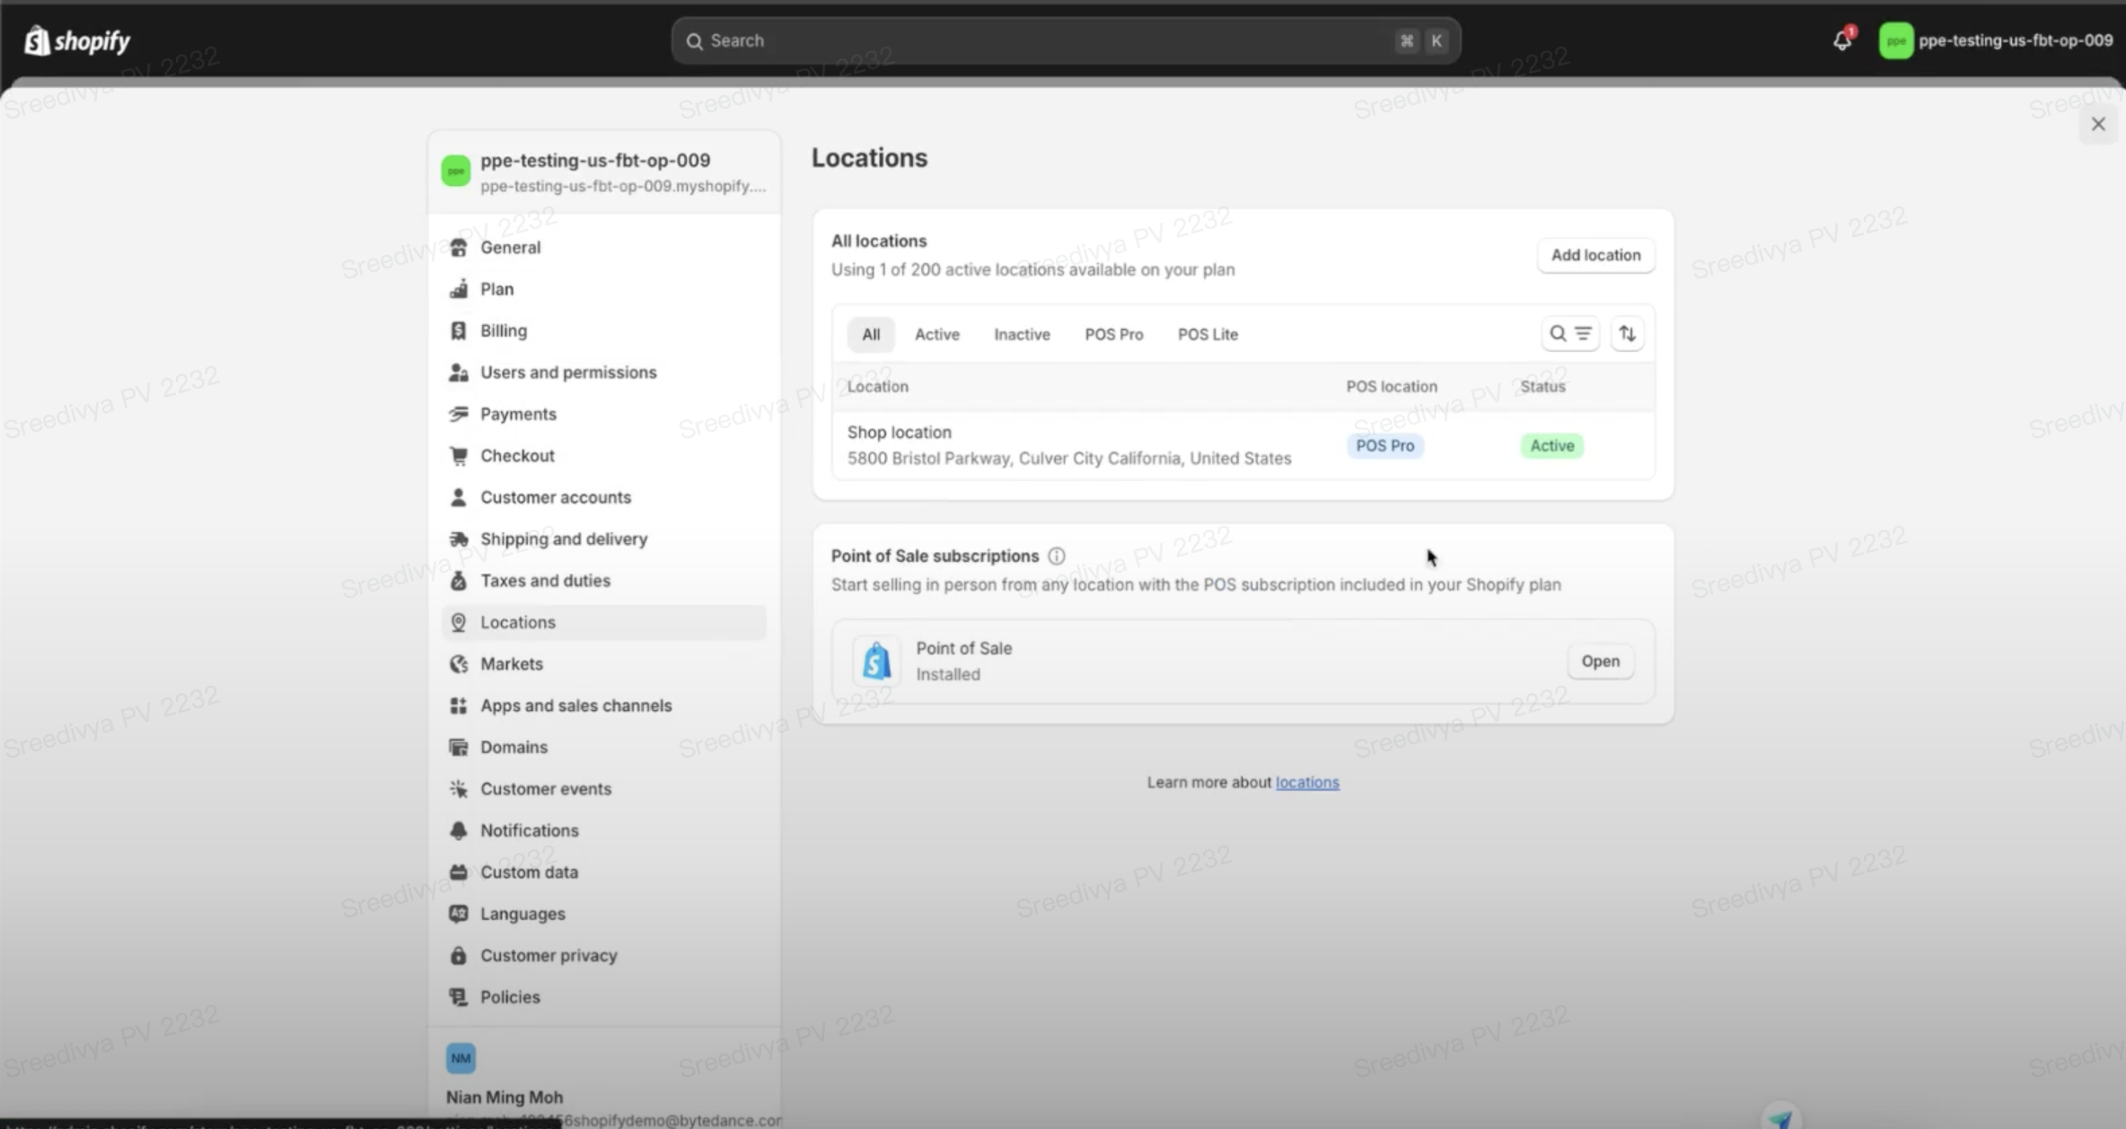Close the settings panel with X

(2098, 124)
